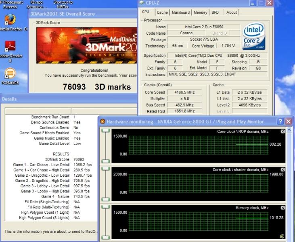The height and width of the screenshot is (242, 295).
Task: Click the Level 2 cache value 4096 KBytes
Action: pyautogui.click(x=250, y=105)
